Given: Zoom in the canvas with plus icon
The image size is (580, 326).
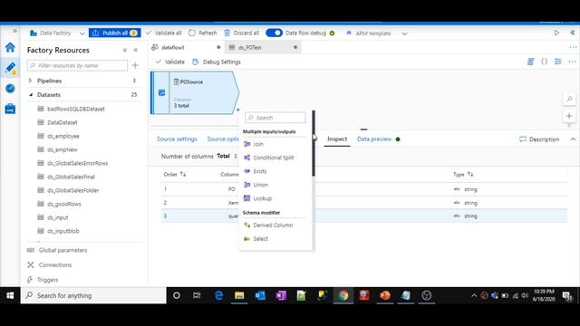Looking at the screenshot, I should (x=569, y=116).
